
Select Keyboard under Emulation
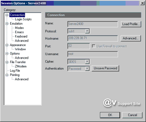tap(21, 36)
